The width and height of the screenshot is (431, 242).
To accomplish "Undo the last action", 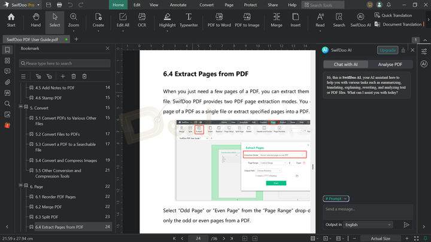I will [x=71, y=5].
